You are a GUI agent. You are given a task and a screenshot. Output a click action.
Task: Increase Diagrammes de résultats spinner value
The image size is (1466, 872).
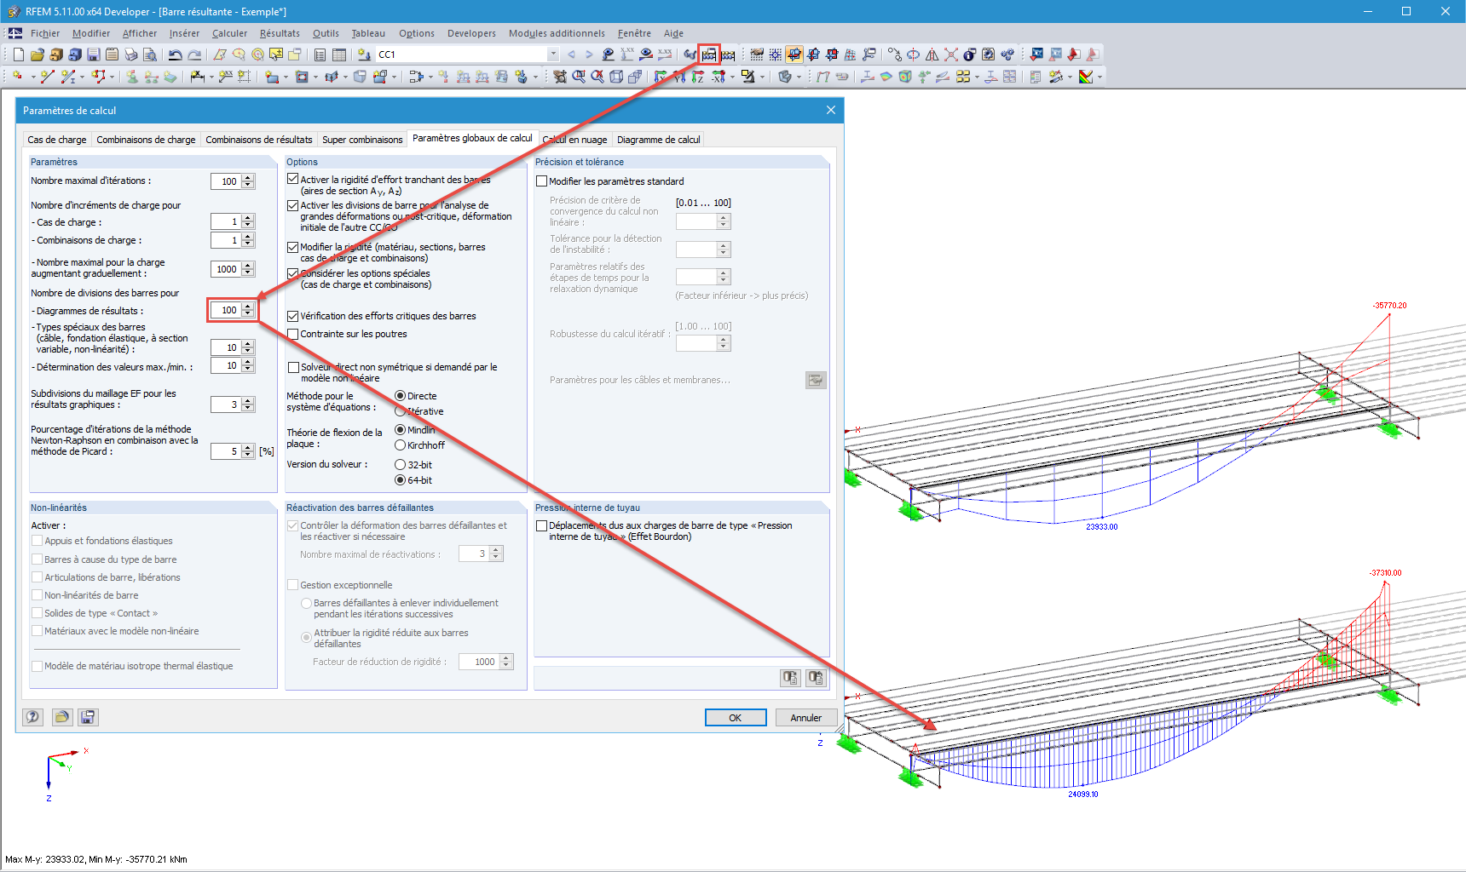point(248,307)
